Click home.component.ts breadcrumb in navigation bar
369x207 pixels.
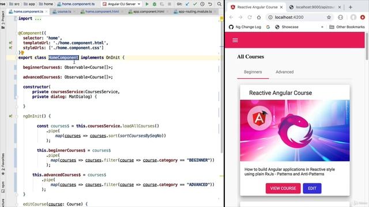point(76,4)
